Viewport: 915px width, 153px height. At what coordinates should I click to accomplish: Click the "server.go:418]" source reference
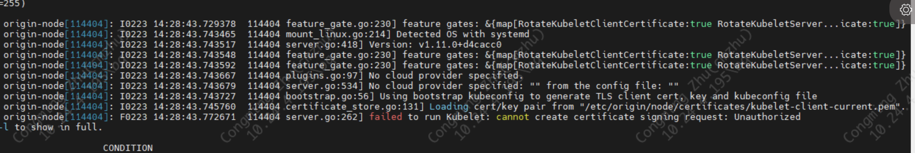(x=324, y=44)
